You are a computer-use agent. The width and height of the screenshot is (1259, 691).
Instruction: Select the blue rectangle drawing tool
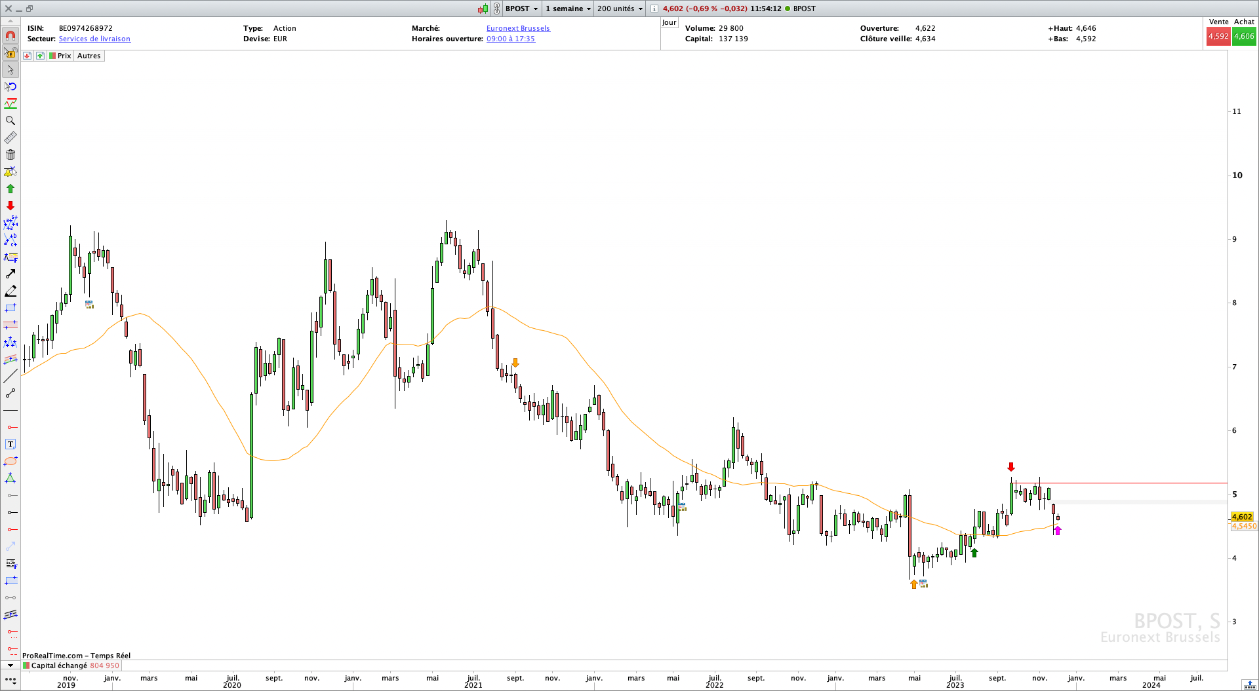pos(10,308)
